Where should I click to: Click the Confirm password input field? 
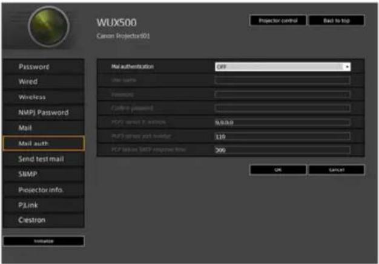pyautogui.click(x=282, y=108)
